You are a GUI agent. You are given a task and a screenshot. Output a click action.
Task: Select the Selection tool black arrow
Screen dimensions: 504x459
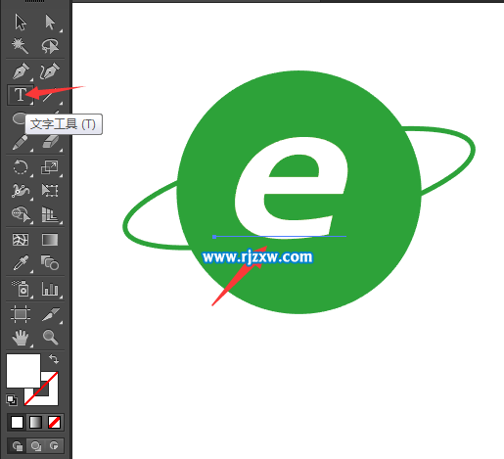[x=21, y=23]
